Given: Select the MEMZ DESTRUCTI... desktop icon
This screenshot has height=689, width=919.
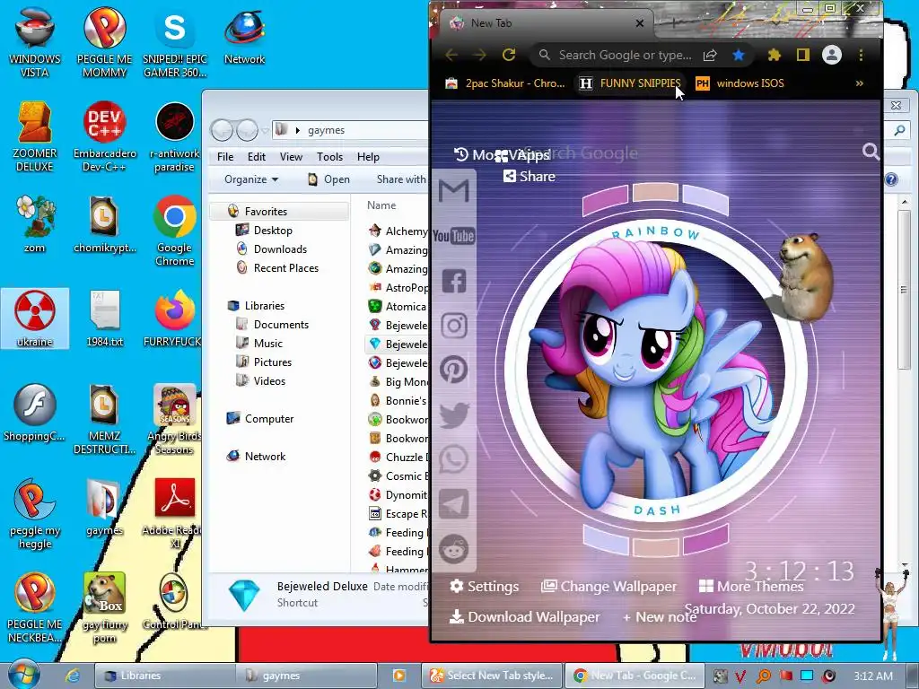Looking at the screenshot, I should click(x=104, y=420).
